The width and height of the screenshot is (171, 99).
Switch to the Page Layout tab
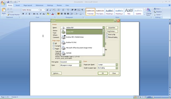tap(28, 5)
